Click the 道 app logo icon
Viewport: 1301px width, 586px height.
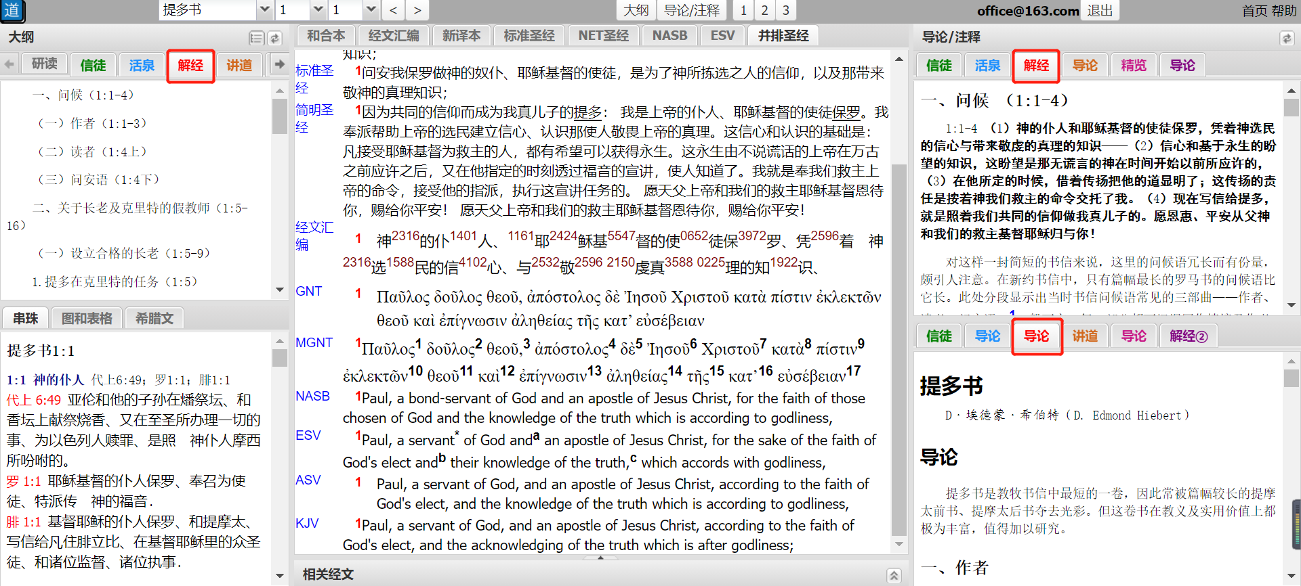click(12, 10)
